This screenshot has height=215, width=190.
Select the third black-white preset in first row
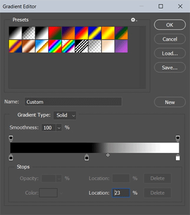(42, 33)
